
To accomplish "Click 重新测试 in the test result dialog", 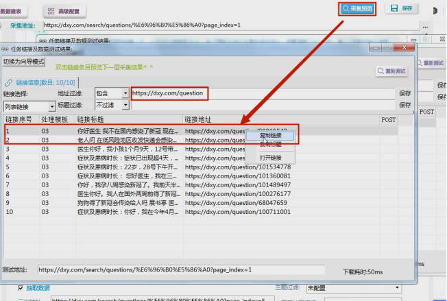I will 391,71.
